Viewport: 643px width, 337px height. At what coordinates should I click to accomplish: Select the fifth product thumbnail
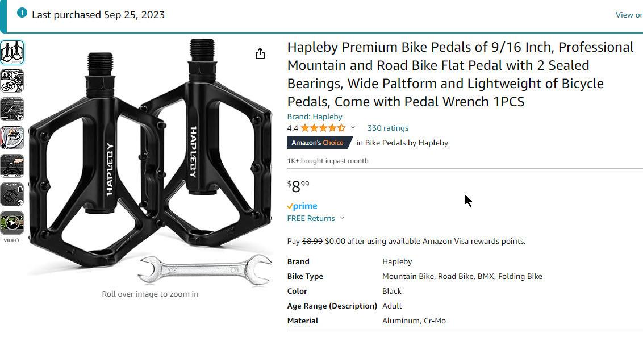pos(12,166)
